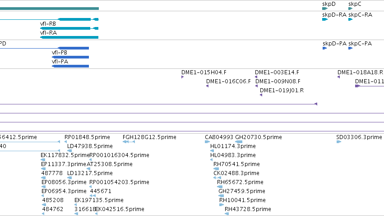The width and height of the screenshot is (384, 216).
Task: Click the vfl-RB transcript bar
Action: pyautogui.click(x=69, y=28)
